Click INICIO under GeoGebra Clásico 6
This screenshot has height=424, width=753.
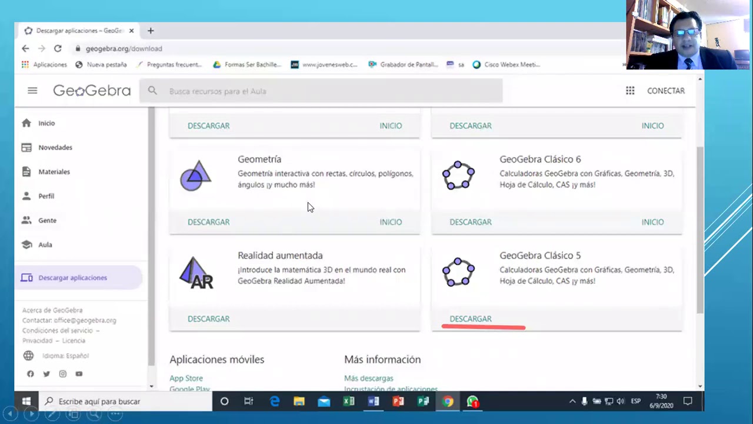click(x=652, y=222)
